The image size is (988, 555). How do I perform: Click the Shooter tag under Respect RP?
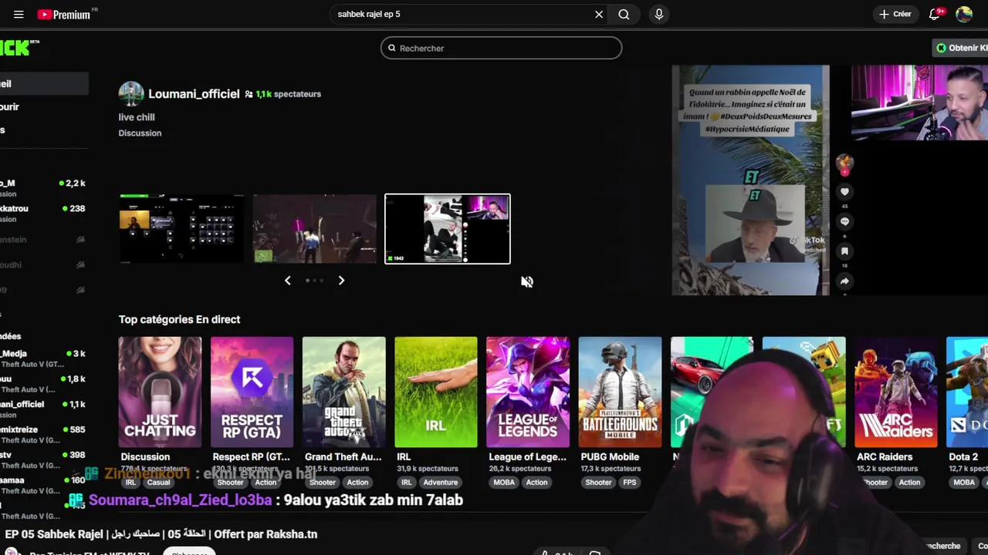click(x=230, y=483)
